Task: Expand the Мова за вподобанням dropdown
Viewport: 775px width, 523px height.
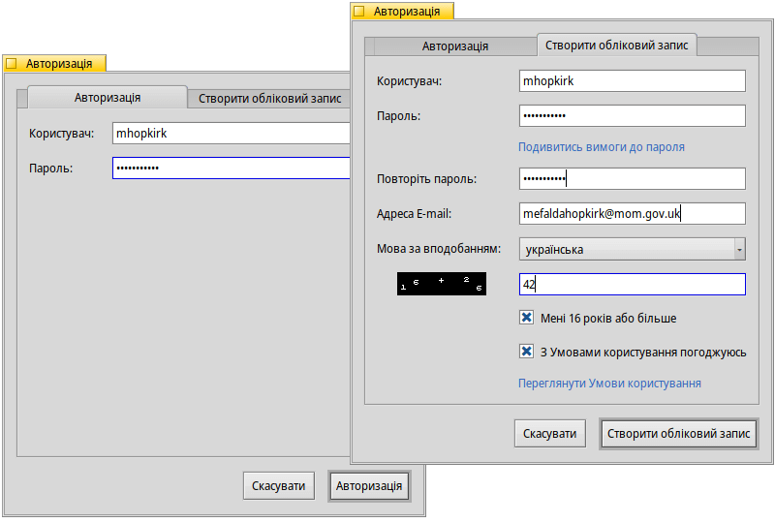Action: [x=633, y=249]
